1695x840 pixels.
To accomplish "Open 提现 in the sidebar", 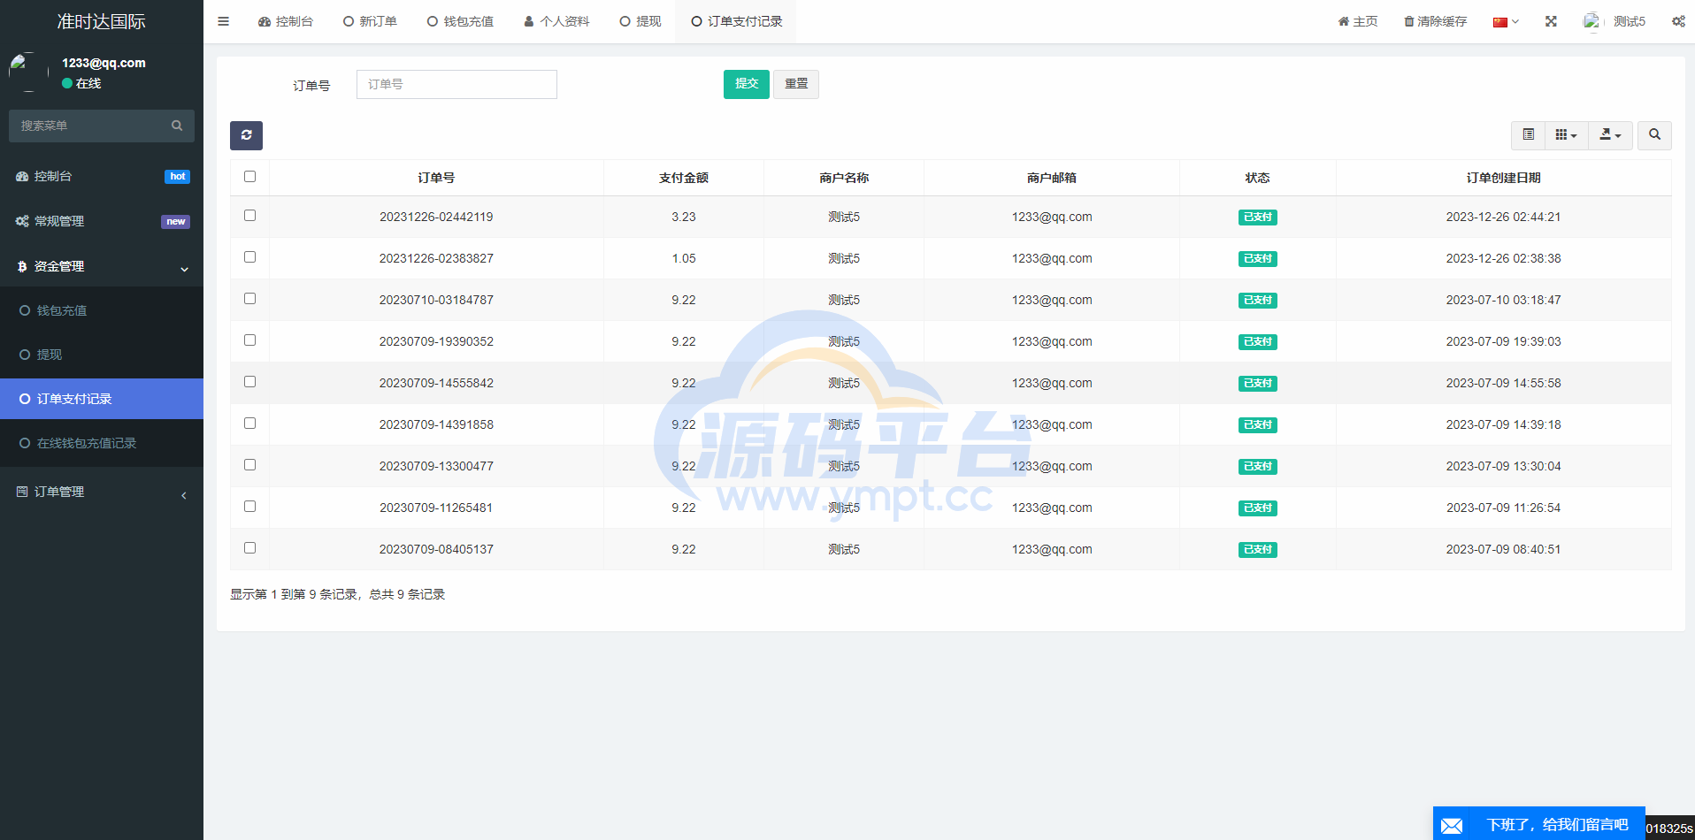I will 102,355.
